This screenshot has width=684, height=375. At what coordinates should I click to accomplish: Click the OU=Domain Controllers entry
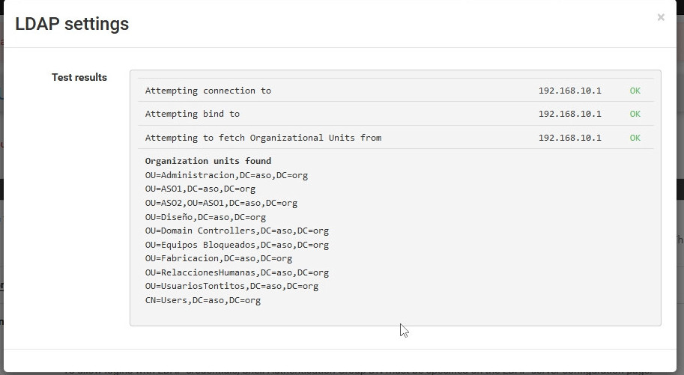(237, 231)
